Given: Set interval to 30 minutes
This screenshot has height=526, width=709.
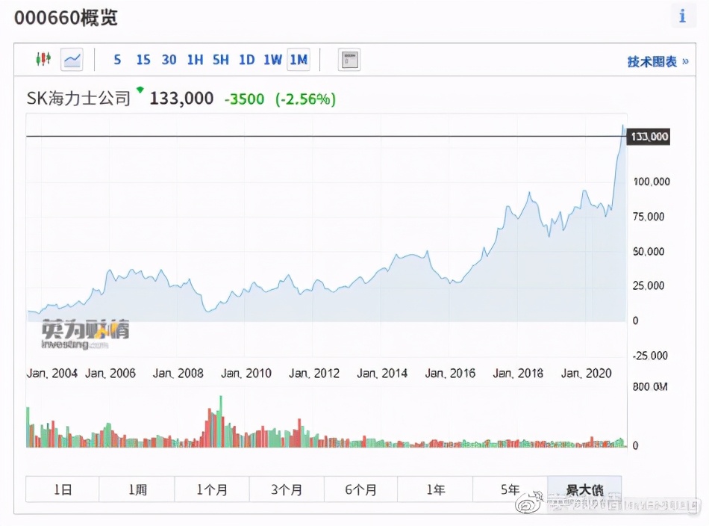Looking at the screenshot, I should 169,60.
